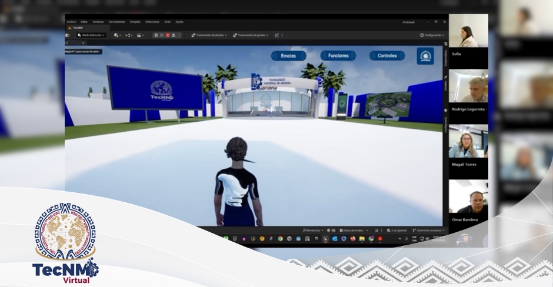Open Firefox from the taskbar
This screenshot has height=287, width=553.
pos(352,239)
